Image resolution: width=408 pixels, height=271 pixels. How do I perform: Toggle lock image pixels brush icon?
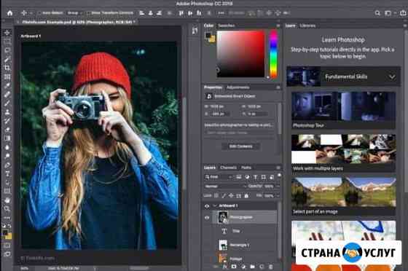pos(224,195)
